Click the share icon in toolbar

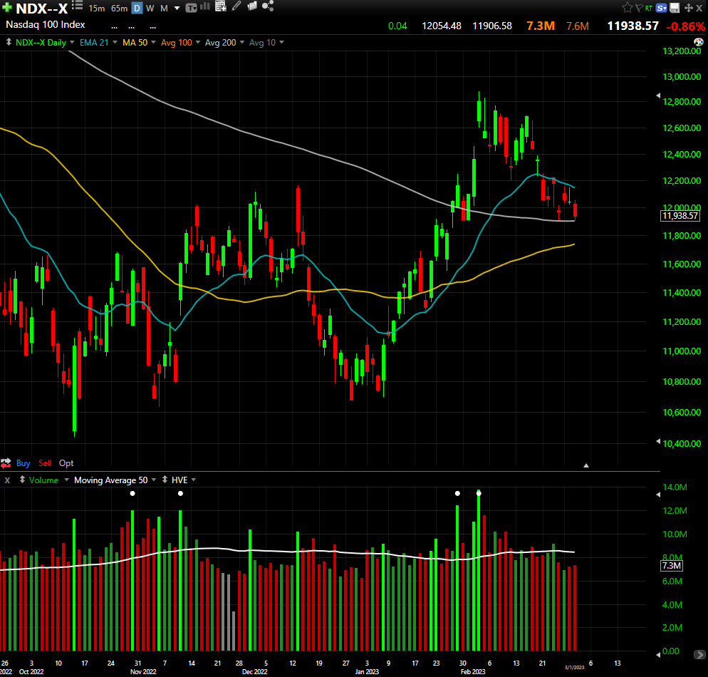click(x=268, y=6)
